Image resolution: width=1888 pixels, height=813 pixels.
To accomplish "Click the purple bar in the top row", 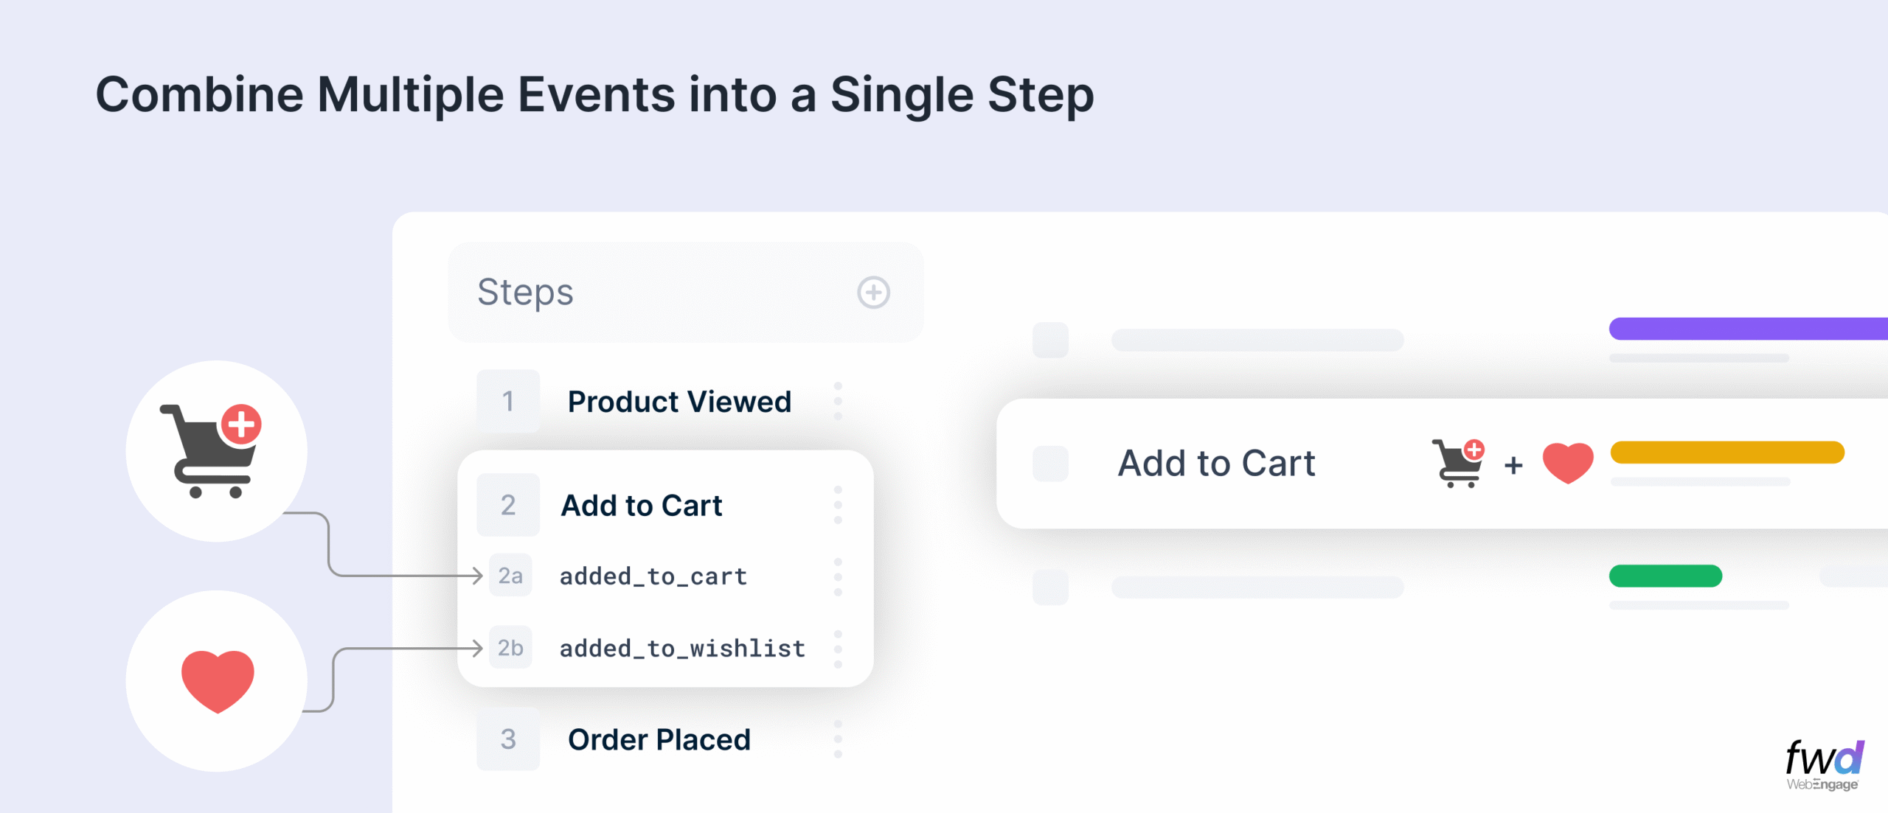I will coord(1748,329).
